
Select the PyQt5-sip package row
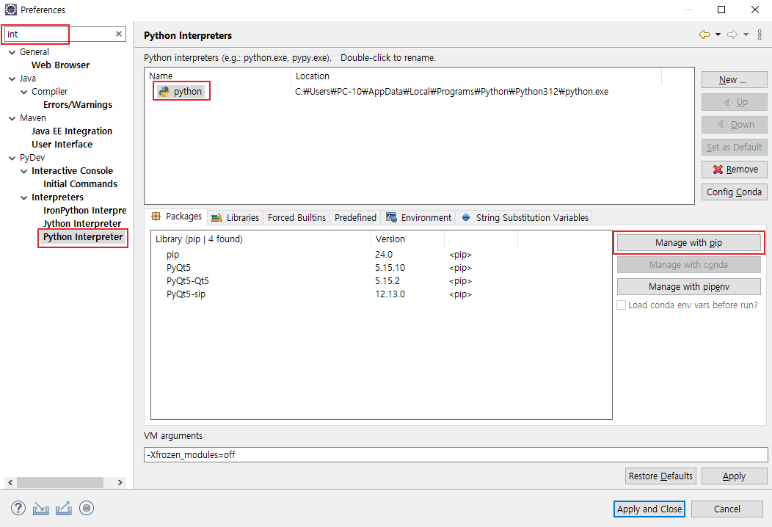coord(381,294)
